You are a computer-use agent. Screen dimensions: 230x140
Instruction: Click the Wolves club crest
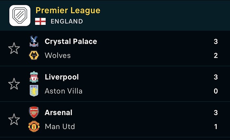point(34,55)
